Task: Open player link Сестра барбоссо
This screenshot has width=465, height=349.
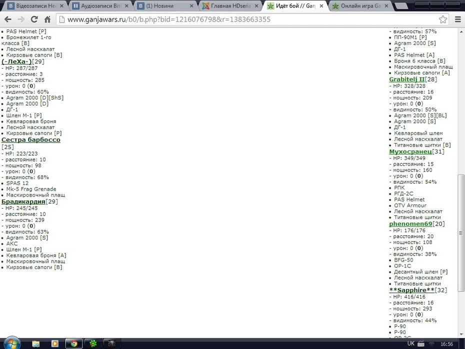Action: pyautogui.click(x=31, y=139)
